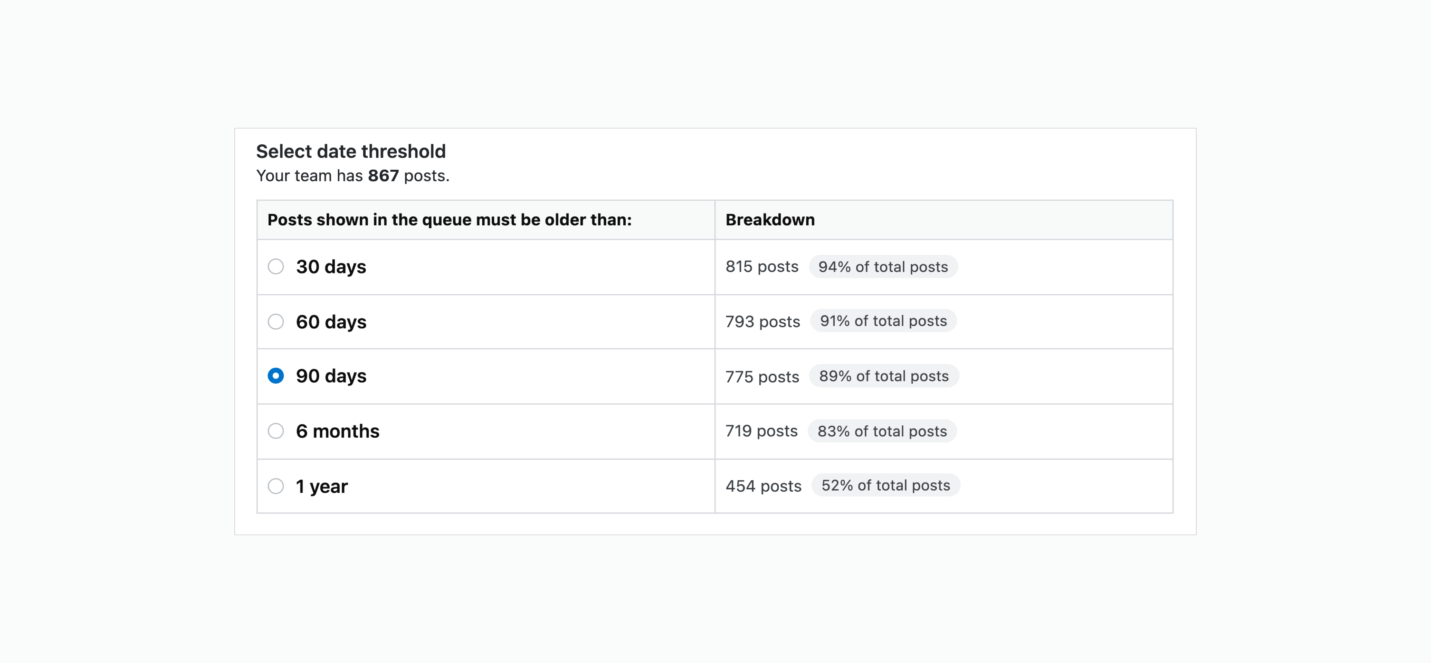Choose the 1 year radio option
This screenshot has height=663, width=1431.
[x=275, y=486]
